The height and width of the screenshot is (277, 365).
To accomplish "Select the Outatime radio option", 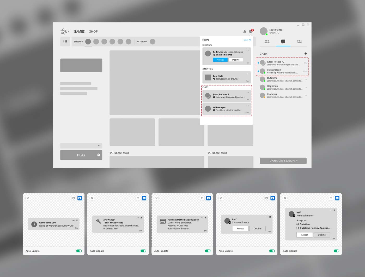I will [298, 224].
